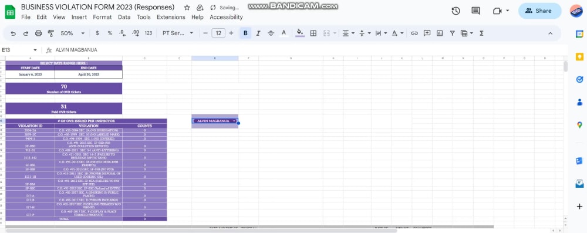
Task: Open more number formats (123)
Action: pos(149,33)
